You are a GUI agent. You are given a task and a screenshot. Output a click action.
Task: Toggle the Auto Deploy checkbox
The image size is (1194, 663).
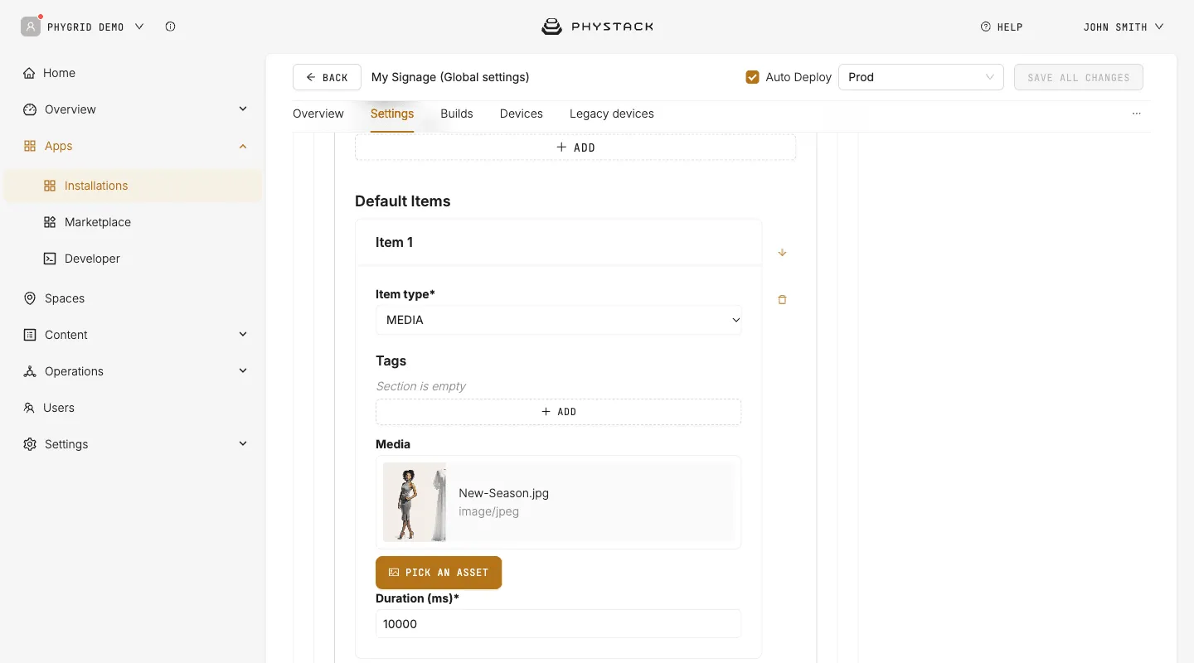click(x=753, y=77)
